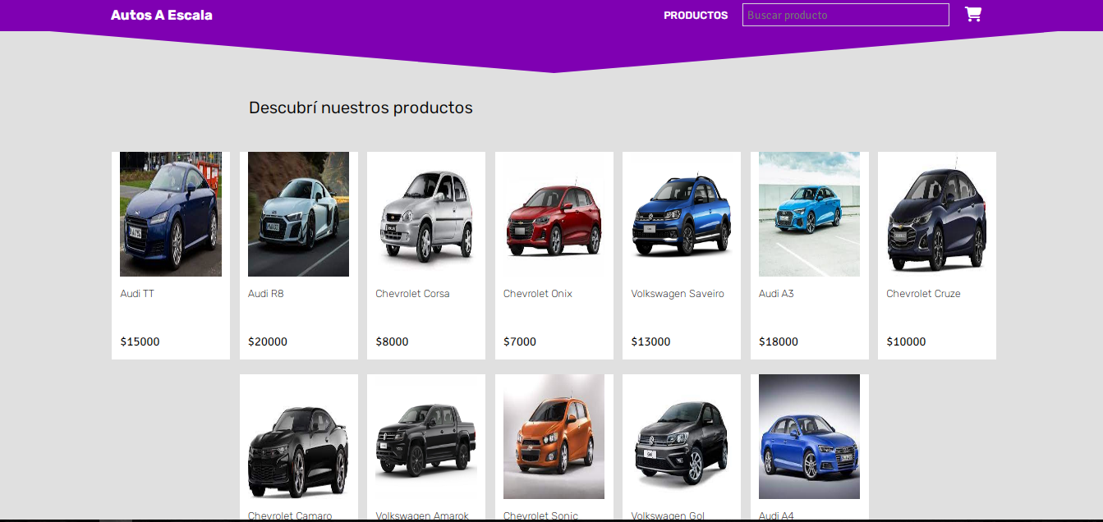Open the shopping cart icon
Viewport: 1103px width, 522px height.
(x=973, y=15)
